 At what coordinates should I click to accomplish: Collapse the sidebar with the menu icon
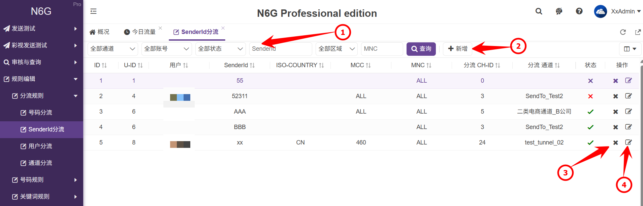pyautogui.click(x=93, y=11)
